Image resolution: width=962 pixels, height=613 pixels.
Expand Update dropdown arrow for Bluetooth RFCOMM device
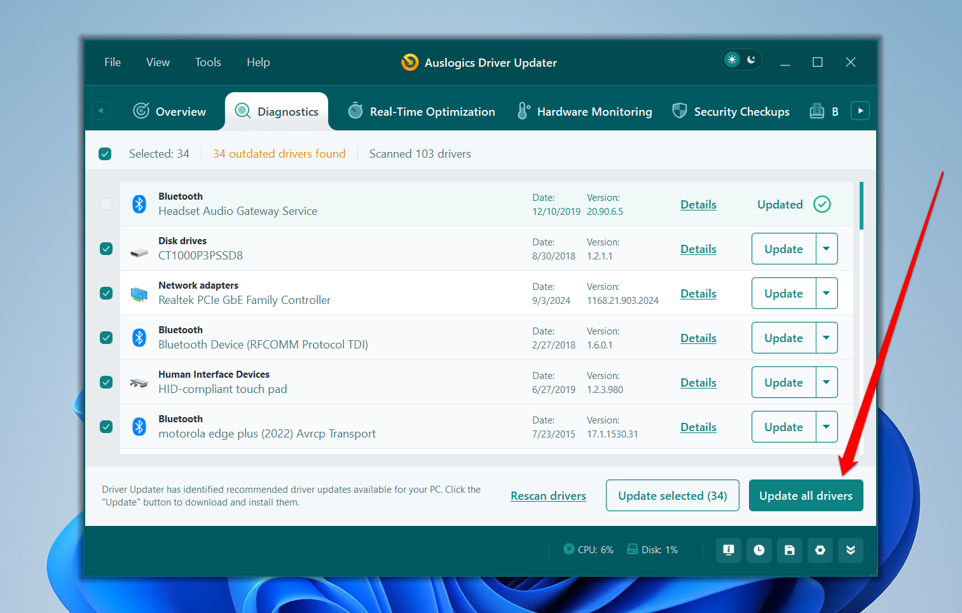(x=827, y=338)
